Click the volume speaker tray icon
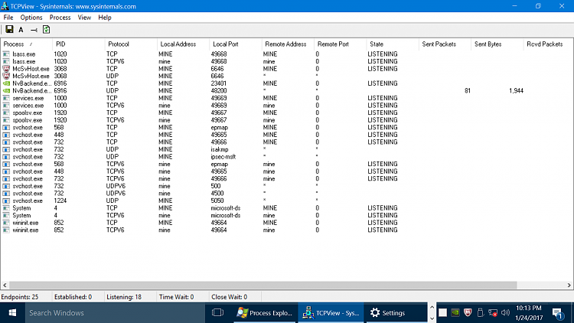The image size is (574, 323). point(506,313)
